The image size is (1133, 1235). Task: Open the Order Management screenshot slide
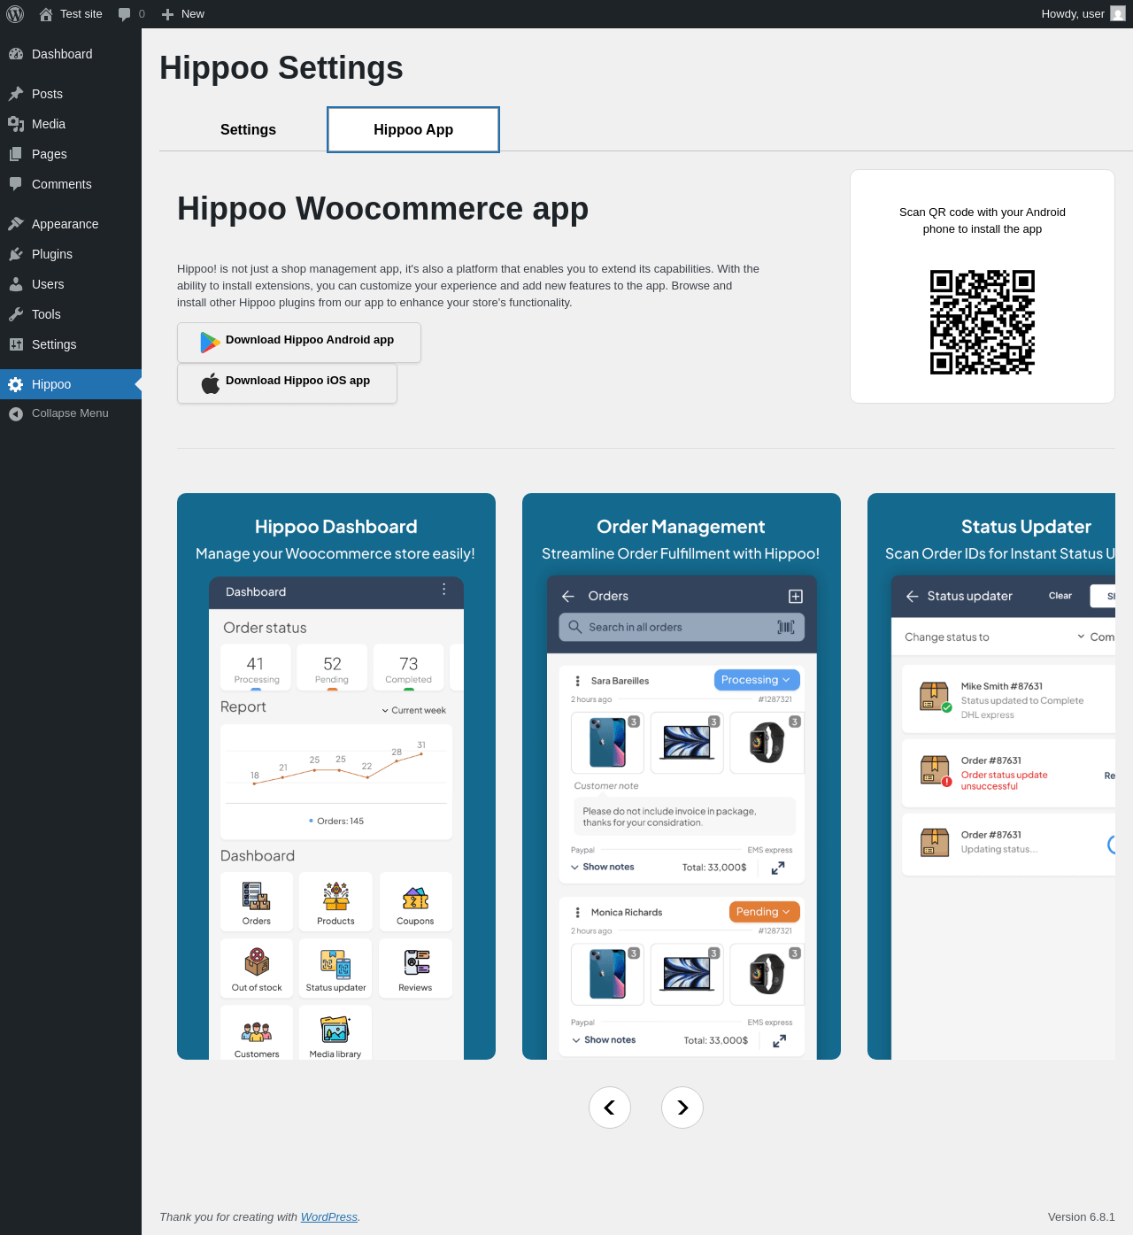(682, 776)
